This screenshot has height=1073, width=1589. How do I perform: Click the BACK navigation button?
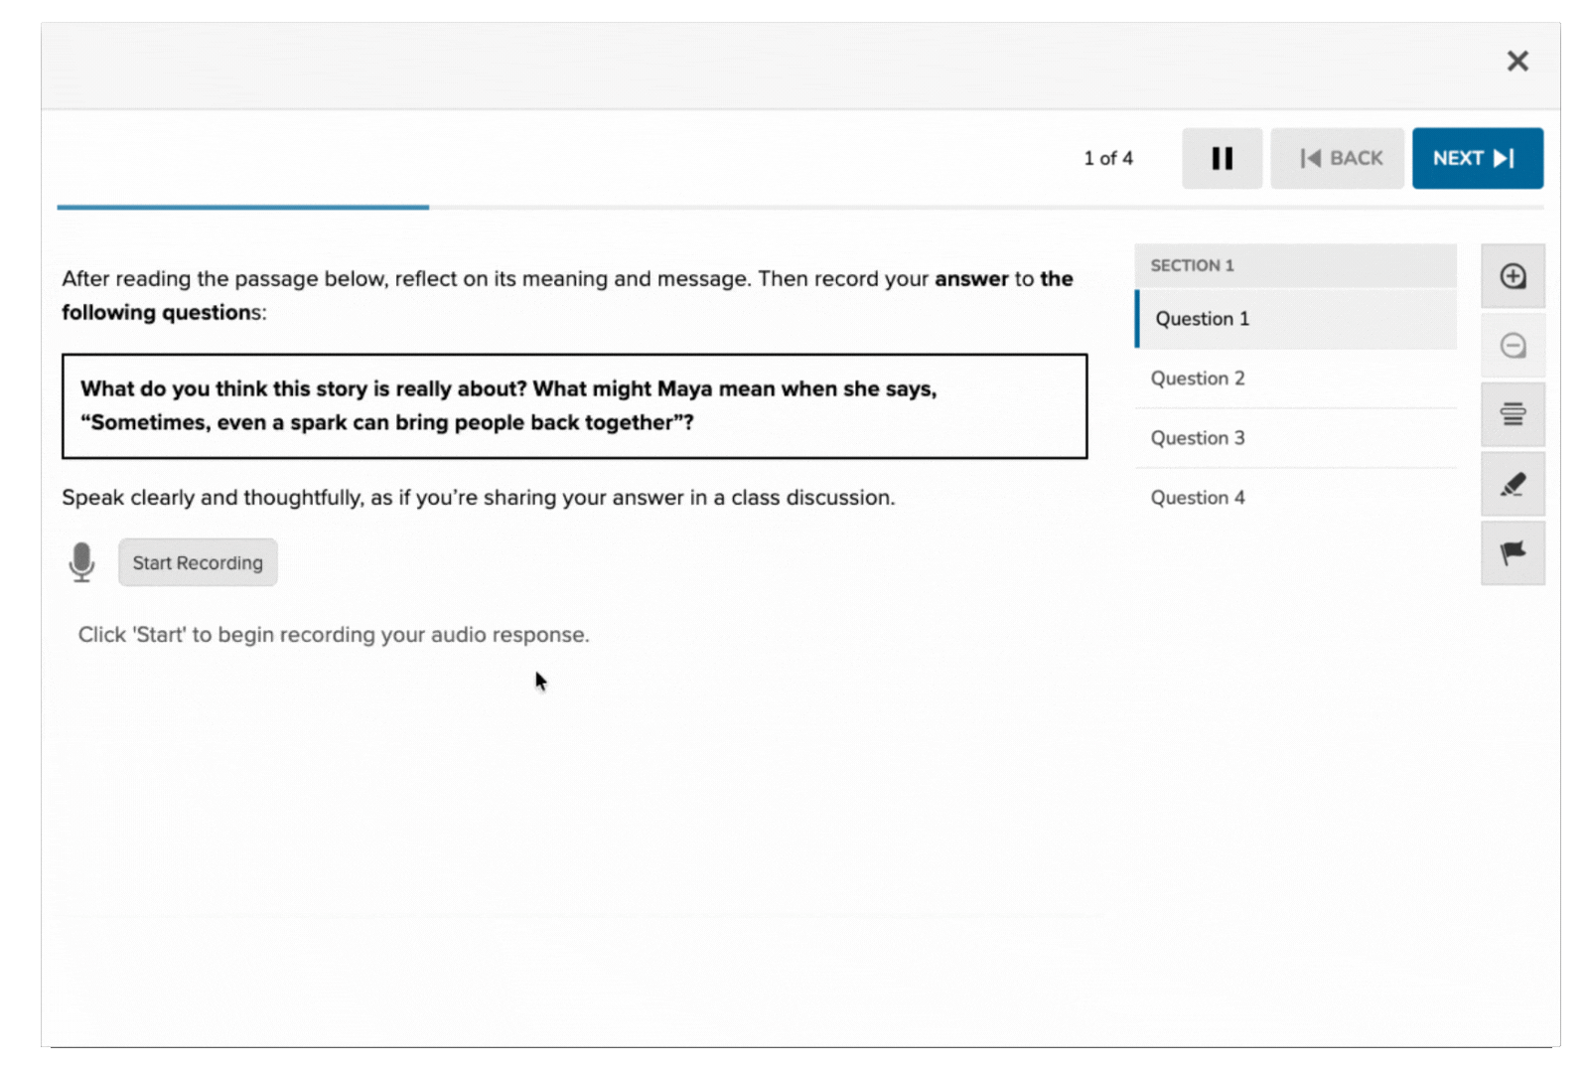pos(1337,158)
